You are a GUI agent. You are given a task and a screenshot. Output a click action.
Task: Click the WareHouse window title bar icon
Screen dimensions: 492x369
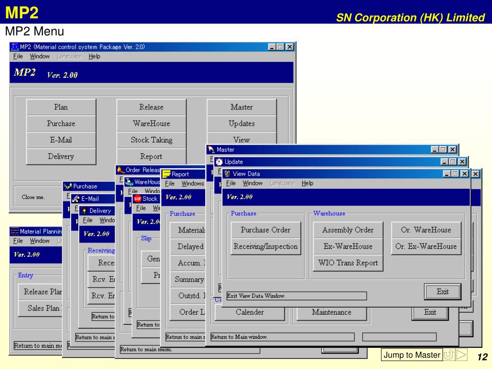[x=129, y=182]
